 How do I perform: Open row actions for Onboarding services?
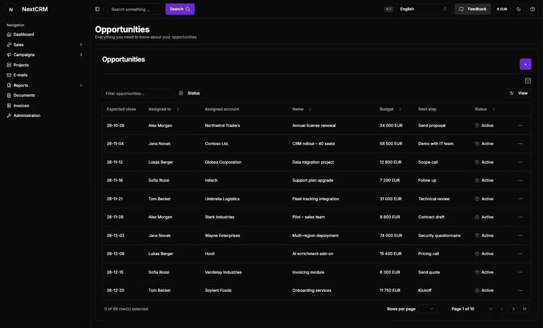click(x=520, y=290)
